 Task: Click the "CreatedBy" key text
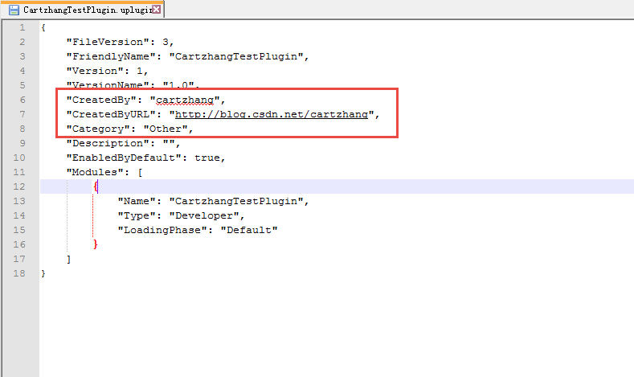point(101,100)
